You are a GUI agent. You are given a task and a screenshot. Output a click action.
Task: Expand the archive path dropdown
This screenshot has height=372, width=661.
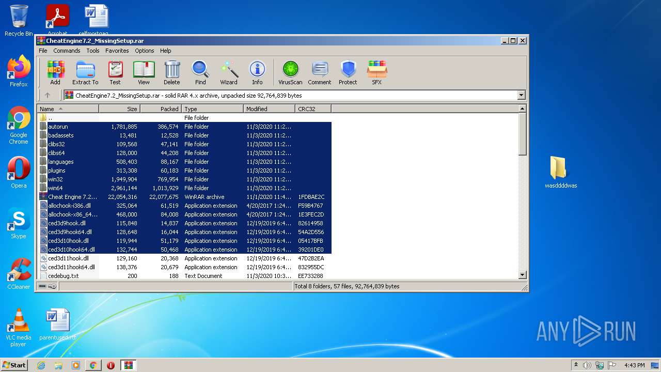coord(521,95)
